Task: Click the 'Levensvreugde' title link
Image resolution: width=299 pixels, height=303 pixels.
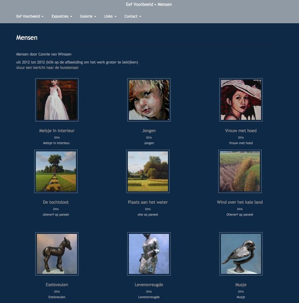Action: (x=149, y=285)
